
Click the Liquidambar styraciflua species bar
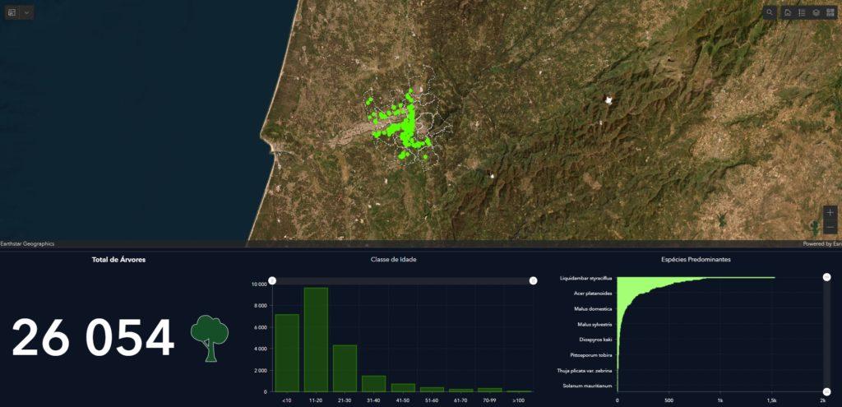coord(695,279)
